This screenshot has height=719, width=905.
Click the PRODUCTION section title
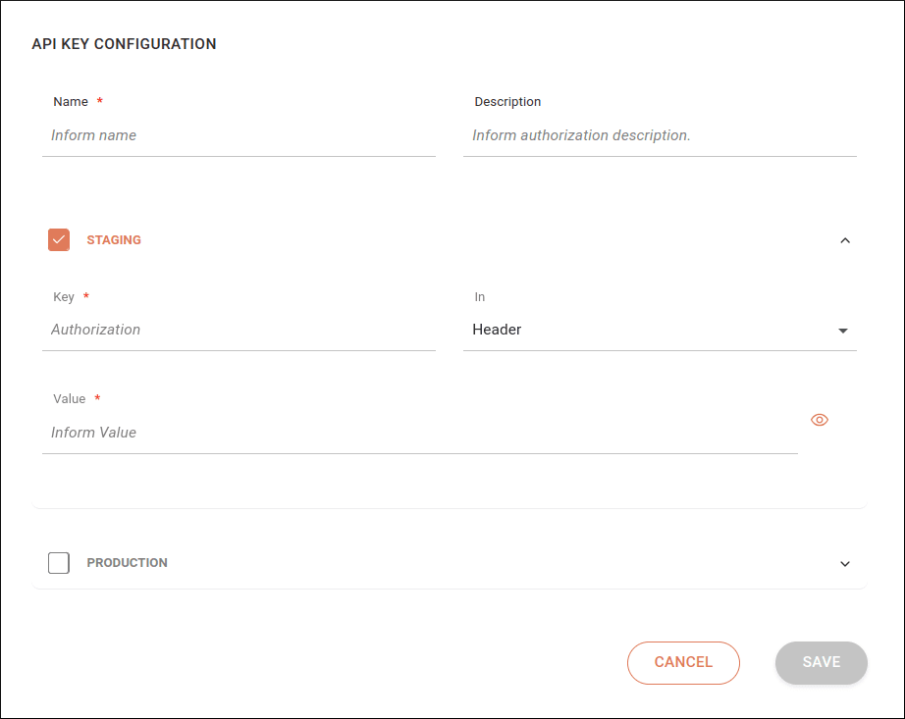(x=127, y=563)
